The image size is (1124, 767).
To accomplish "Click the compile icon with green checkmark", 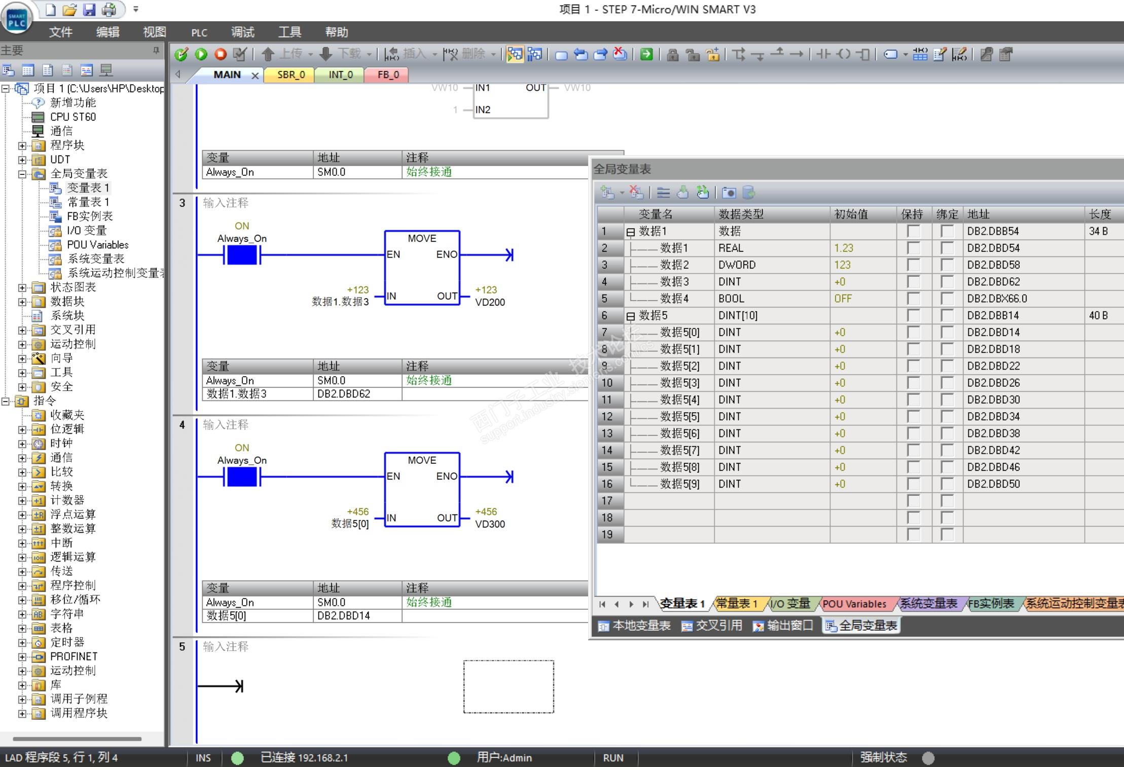I will tap(181, 54).
